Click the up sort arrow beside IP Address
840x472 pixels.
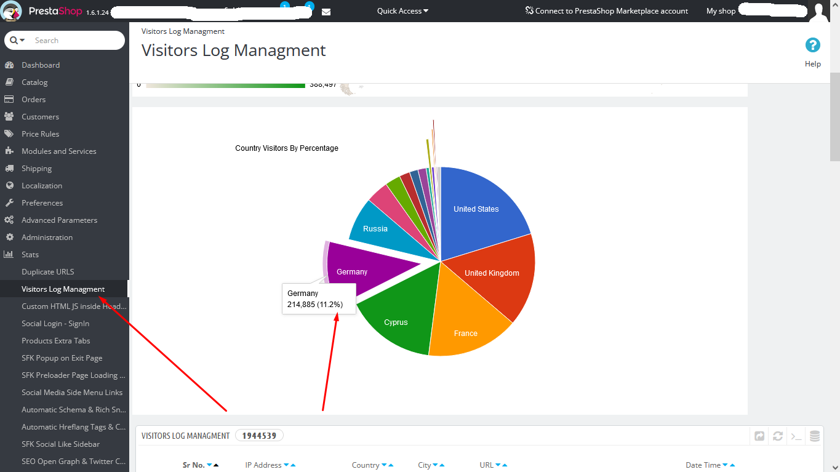pos(293,465)
